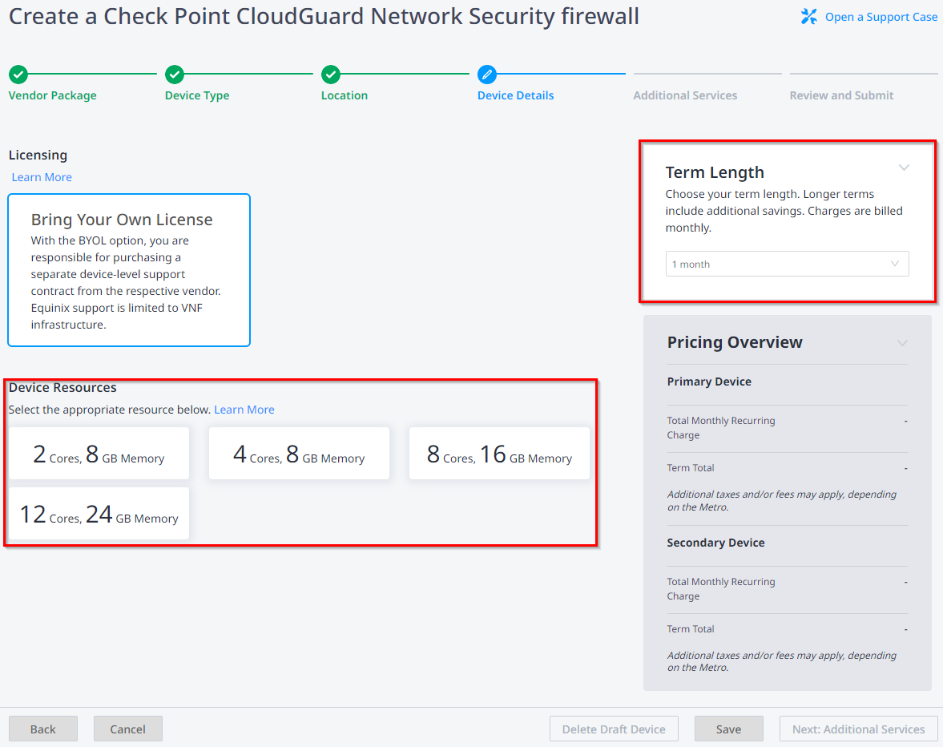Collapse the Term Length panel chevron
943x747 pixels.
point(903,168)
